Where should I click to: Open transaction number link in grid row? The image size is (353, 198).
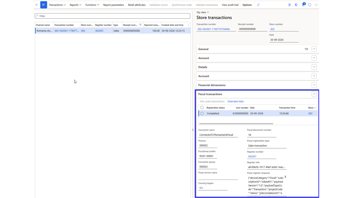tap(67, 31)
